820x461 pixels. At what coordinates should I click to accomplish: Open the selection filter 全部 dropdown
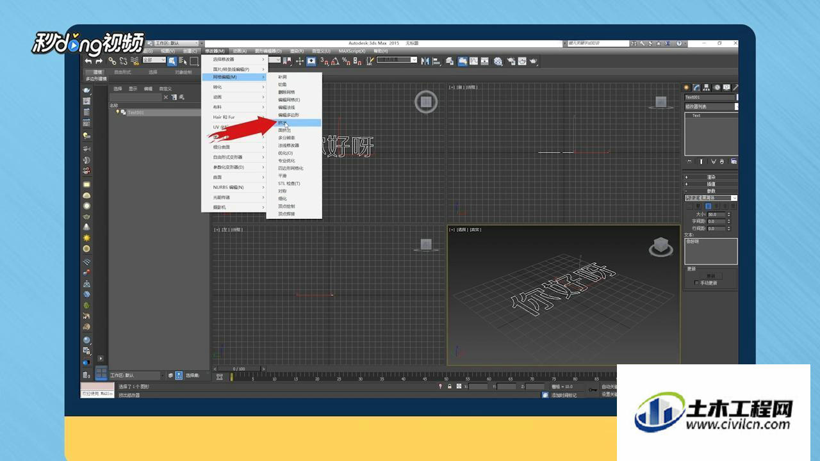[154, 60]
